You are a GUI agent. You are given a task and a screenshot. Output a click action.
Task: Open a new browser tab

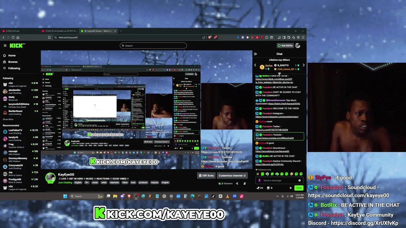(x=121, y=31)
